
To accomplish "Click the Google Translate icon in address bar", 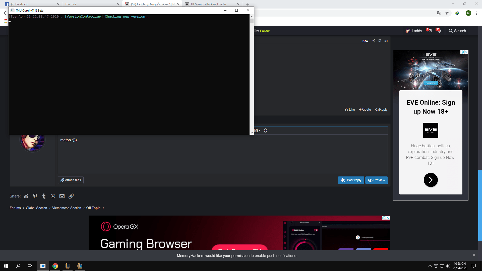I will (439, 13).
